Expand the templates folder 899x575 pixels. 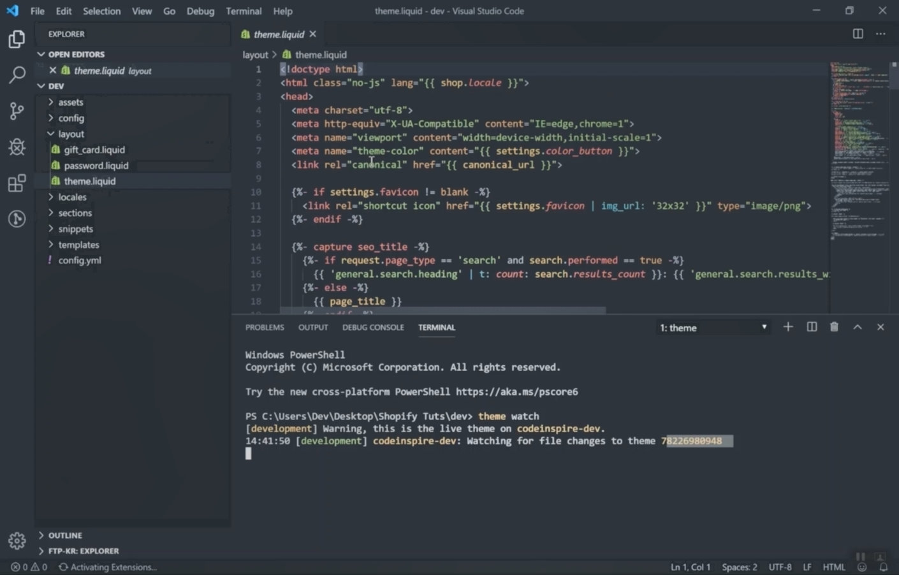[x=51, y=245]
